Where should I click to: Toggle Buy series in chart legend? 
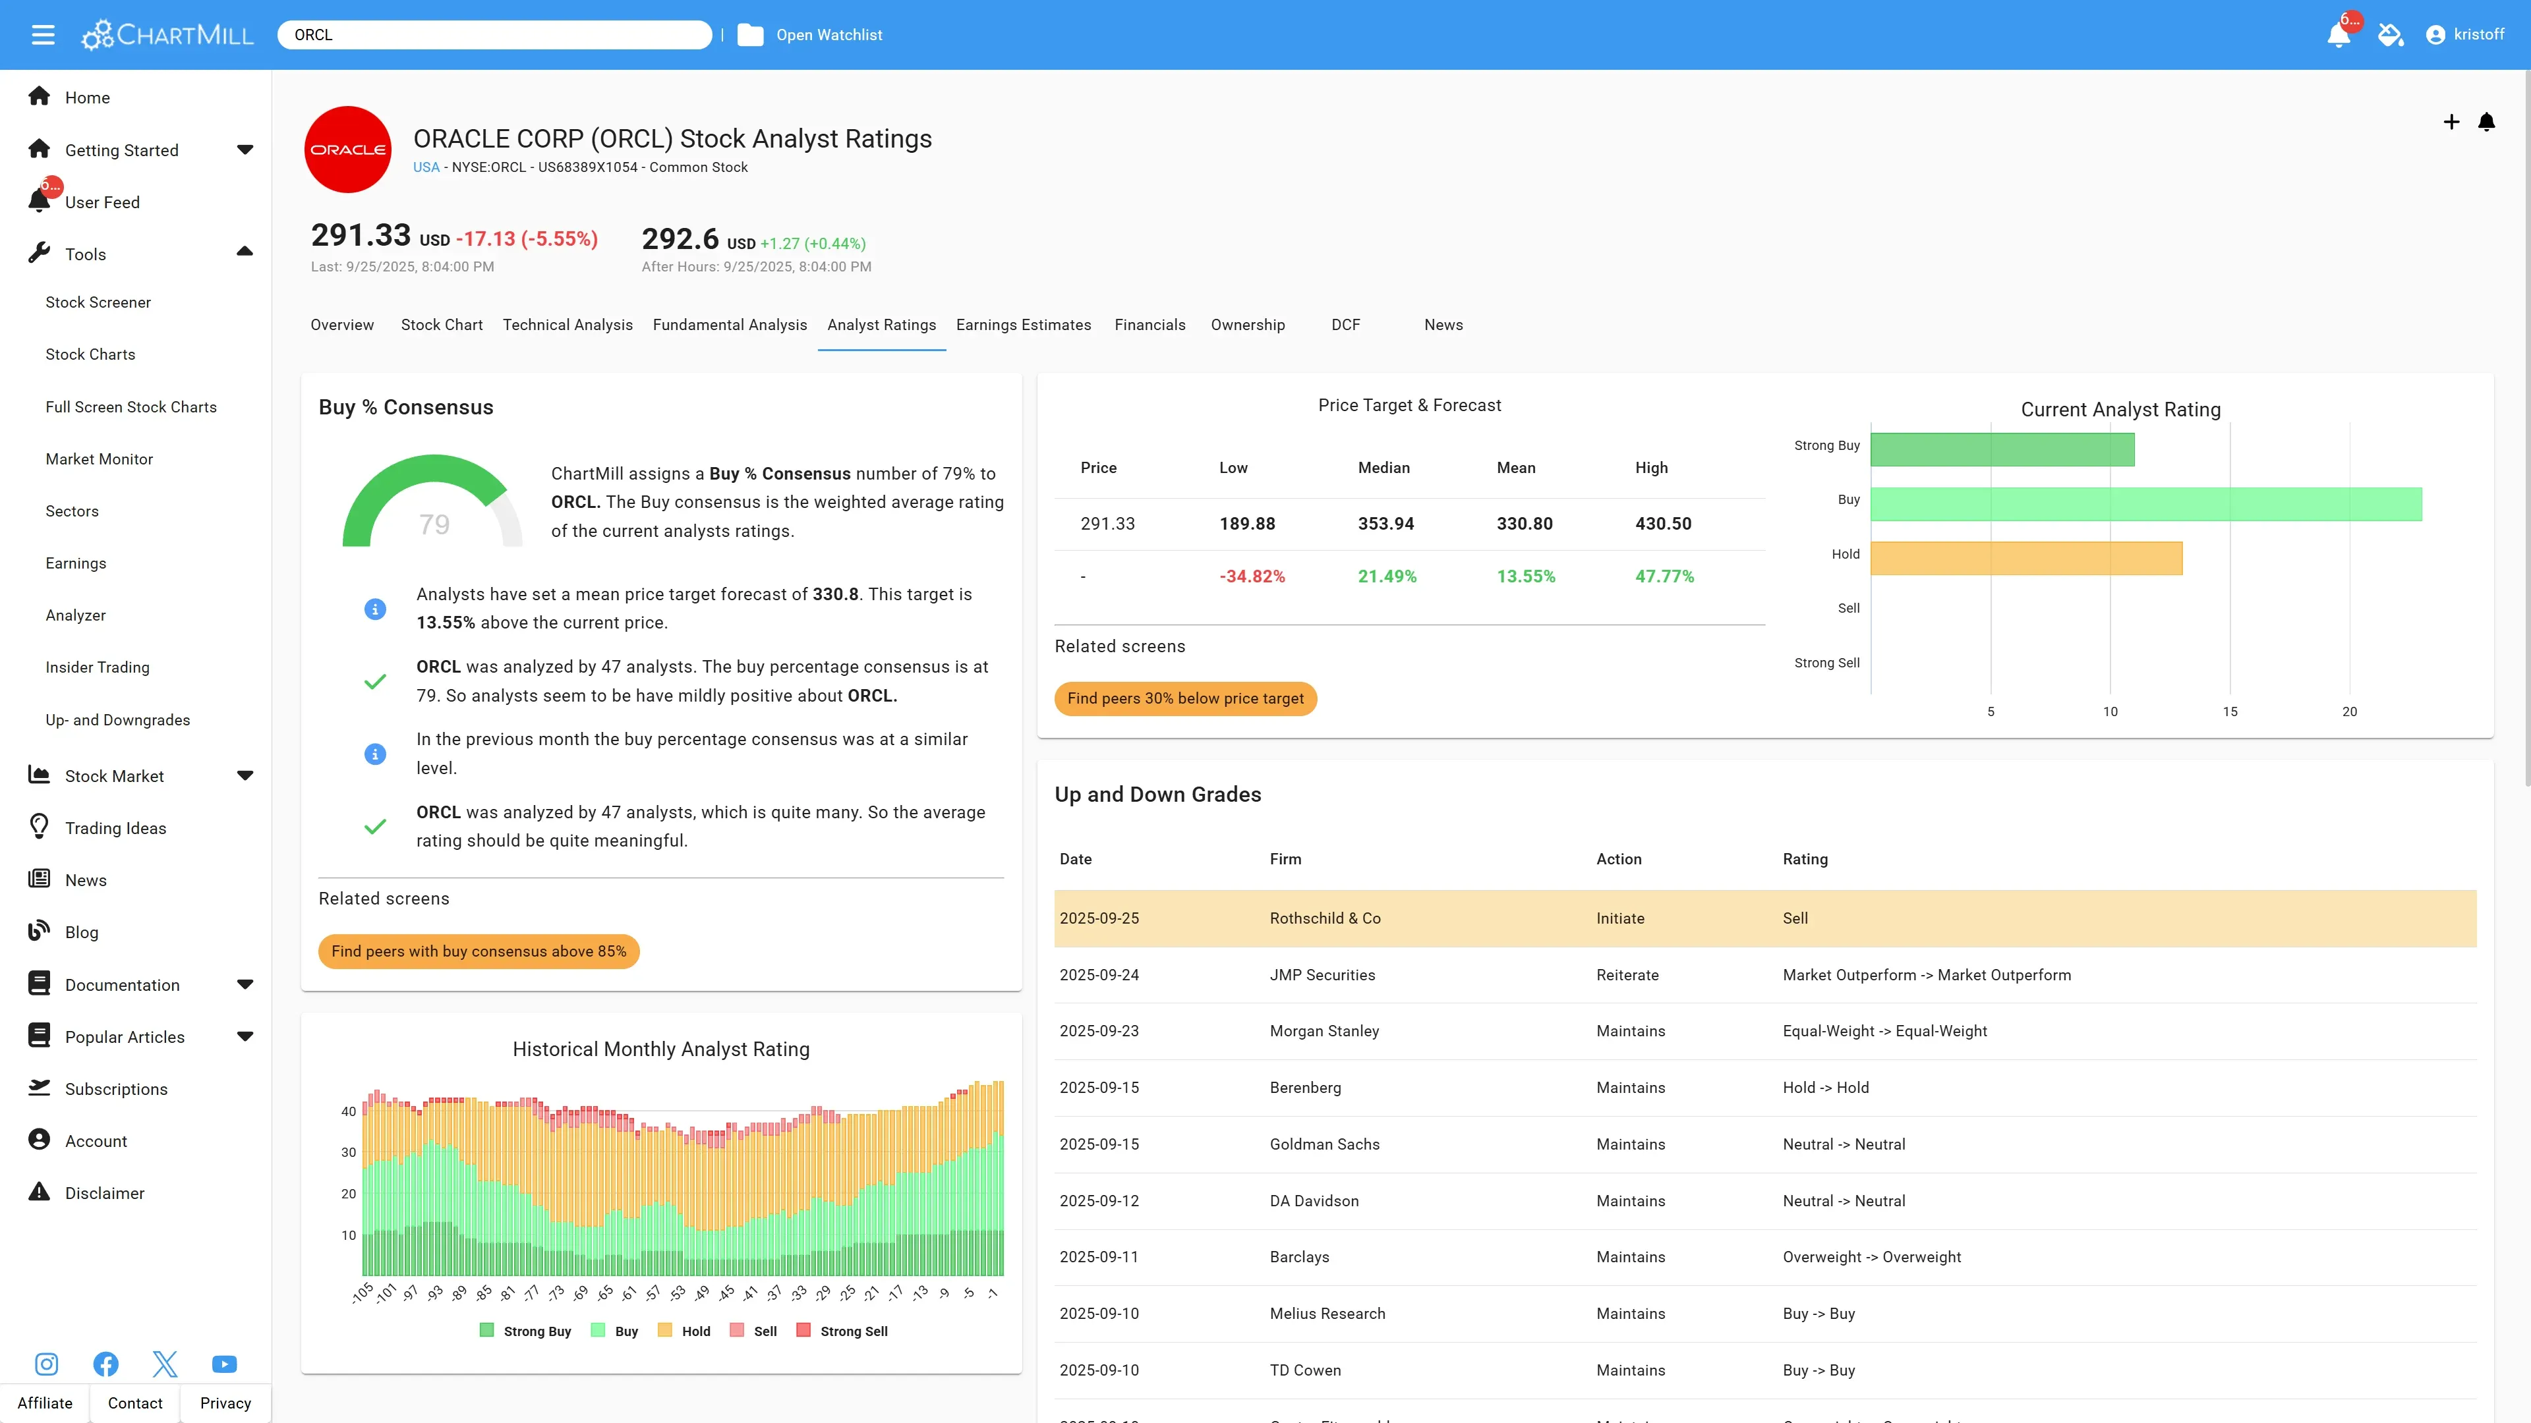[615, 1331]
